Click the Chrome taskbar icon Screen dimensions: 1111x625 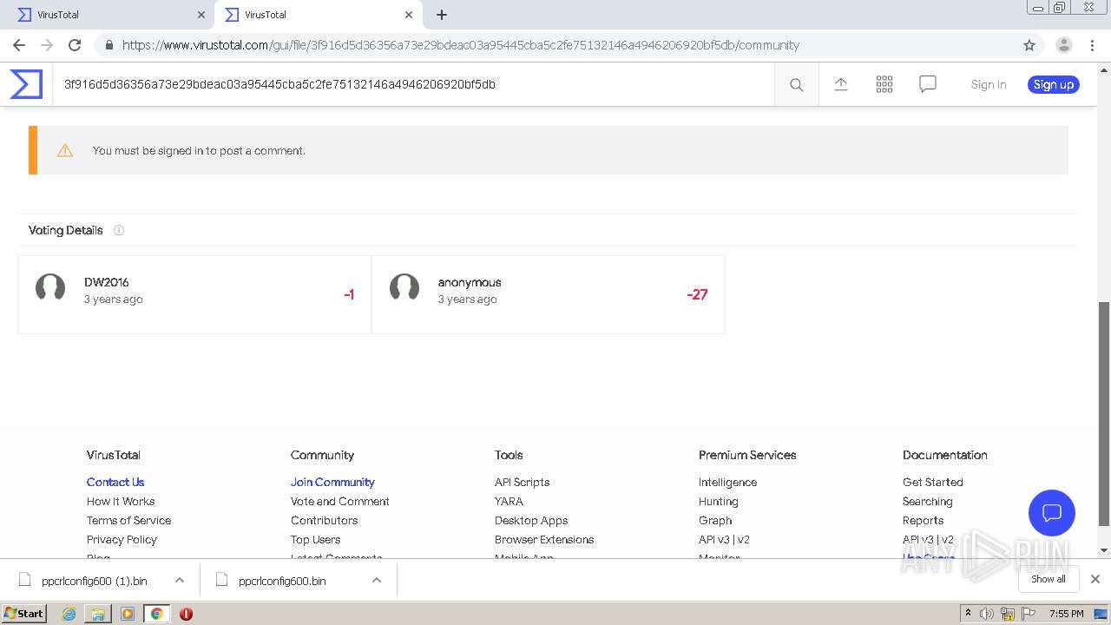tap(156, 614)
